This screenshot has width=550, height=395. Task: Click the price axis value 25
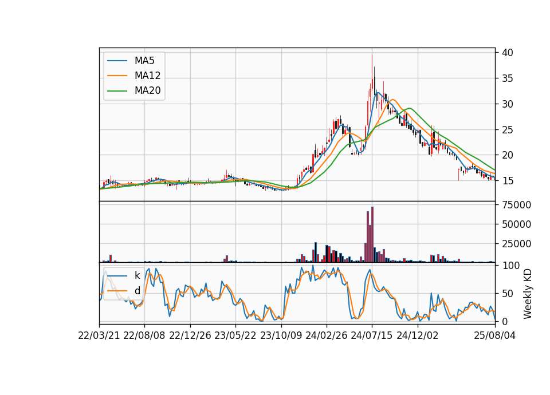(507, 130)
